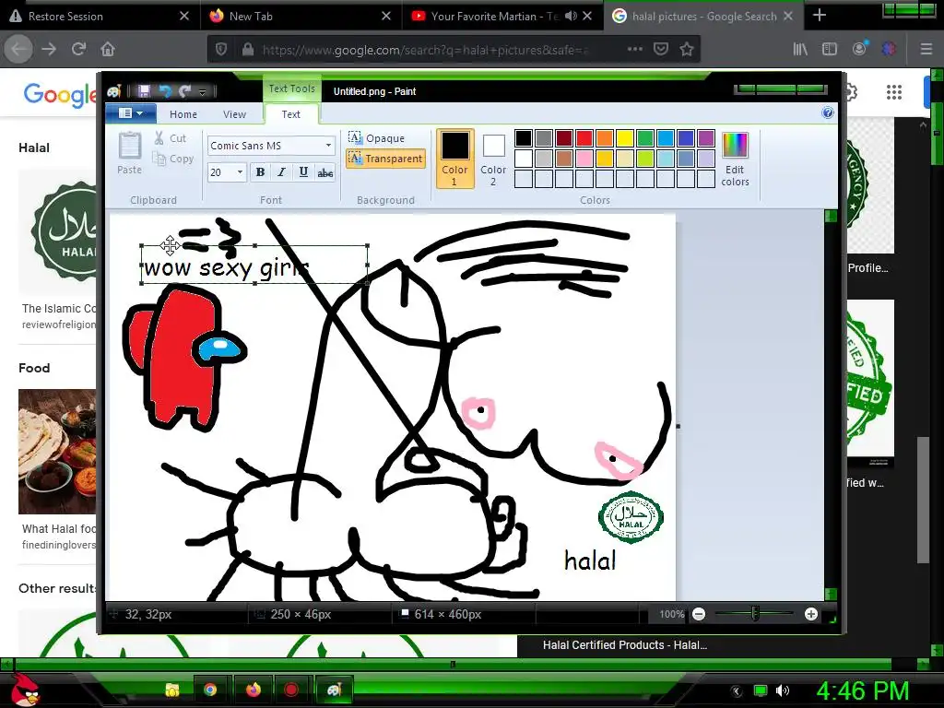Open Firefox Library icon
Screen dimensions: 944x708
(800, 50)
